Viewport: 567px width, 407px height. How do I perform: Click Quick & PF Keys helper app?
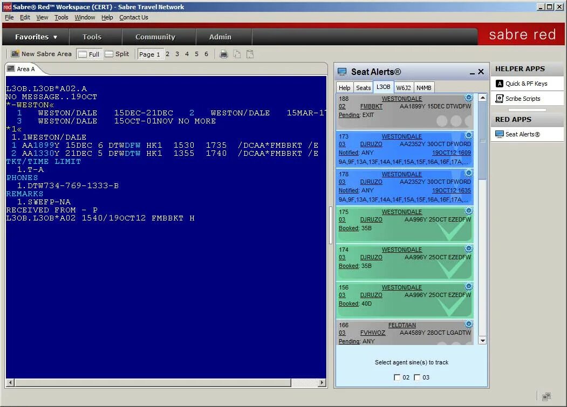click(x=527, y=84)
